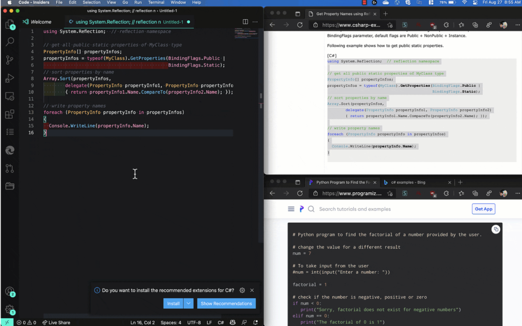Viewport: 522px width, 326px height.
Task: Click the Show Recommendations button
Action: [226, 303]
